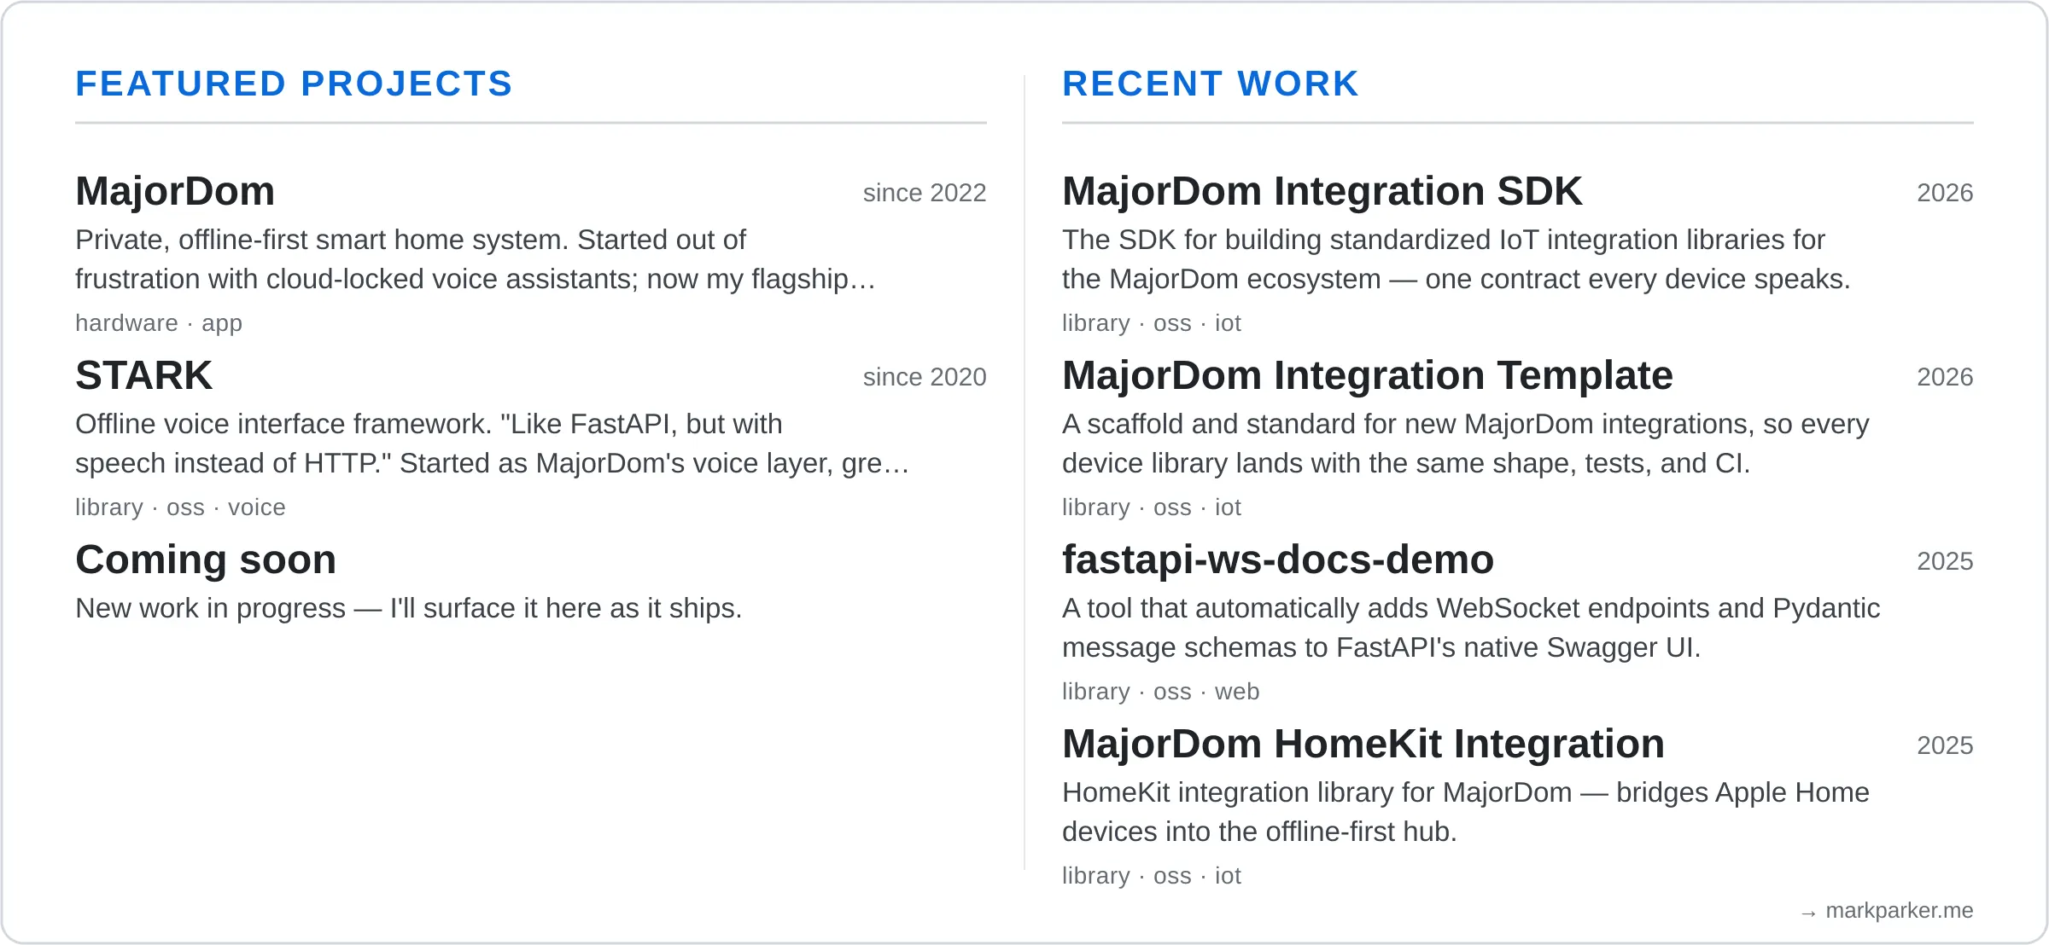Click the 'library · oss · voice' tags
2049x945 pixels.
point(180,507)
